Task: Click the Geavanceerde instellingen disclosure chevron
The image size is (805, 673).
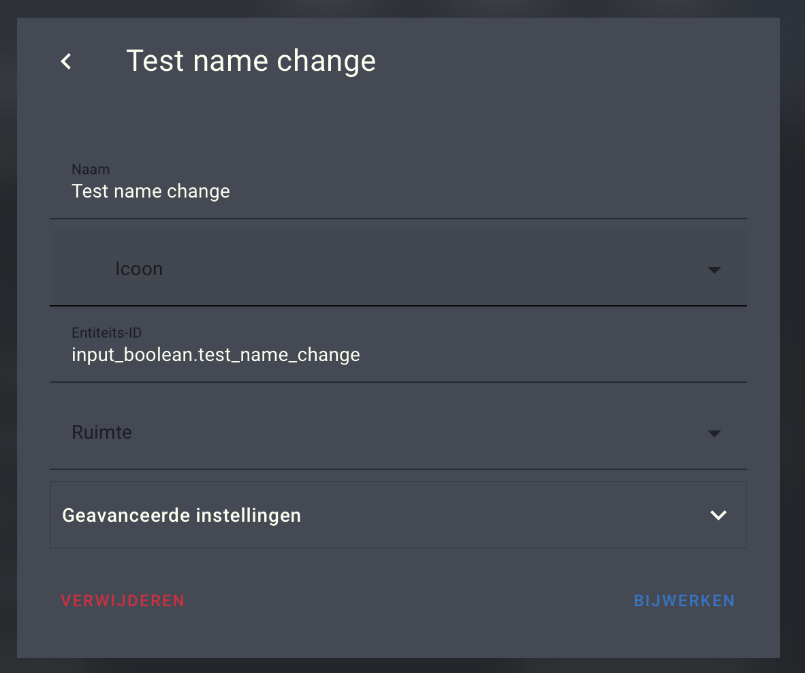Action: pyautogui.click(x=719, y=516)
